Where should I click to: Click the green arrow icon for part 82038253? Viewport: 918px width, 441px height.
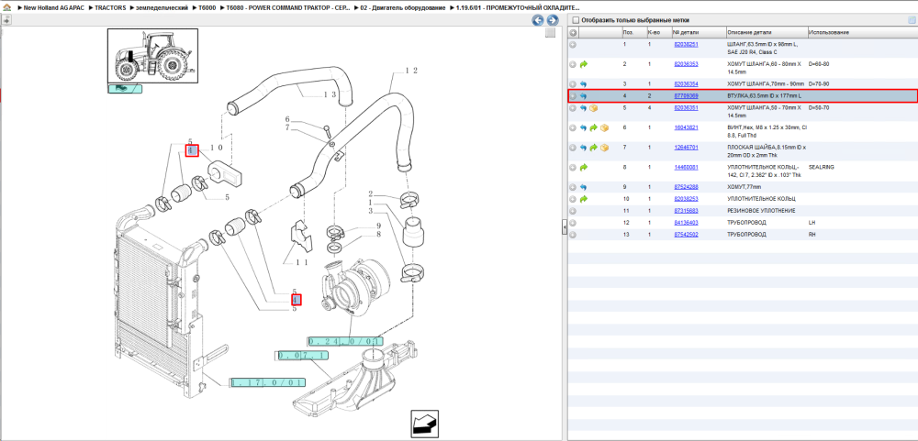pos(584,199)
